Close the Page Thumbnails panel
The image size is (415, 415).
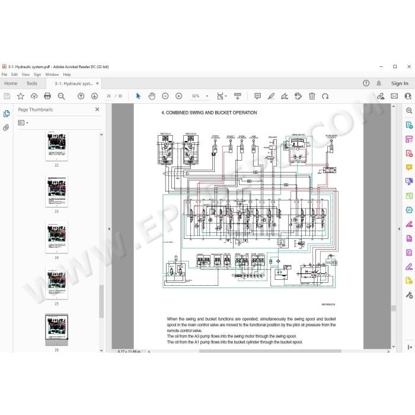pos(97,109)
